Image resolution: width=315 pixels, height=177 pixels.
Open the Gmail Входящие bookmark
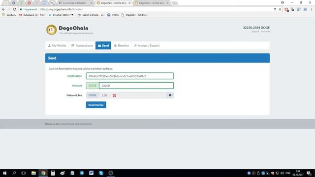click(31, 15)
